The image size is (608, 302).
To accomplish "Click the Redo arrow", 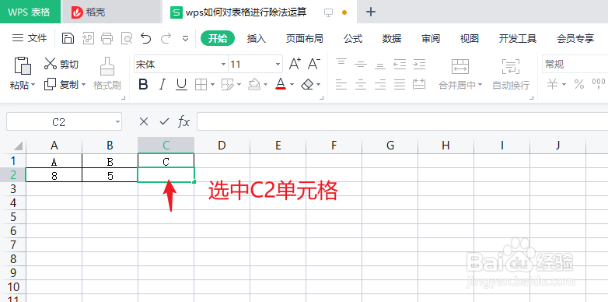I will 166,38.
